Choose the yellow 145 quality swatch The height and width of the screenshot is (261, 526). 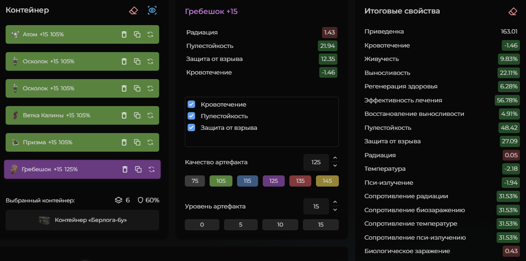click(x=327, y=181)
